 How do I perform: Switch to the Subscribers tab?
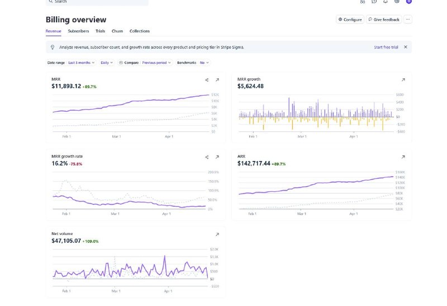(78, 31)
